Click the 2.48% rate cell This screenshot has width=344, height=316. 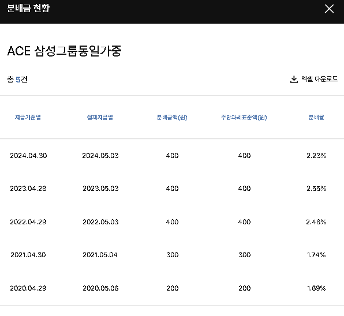coord(316,222)
